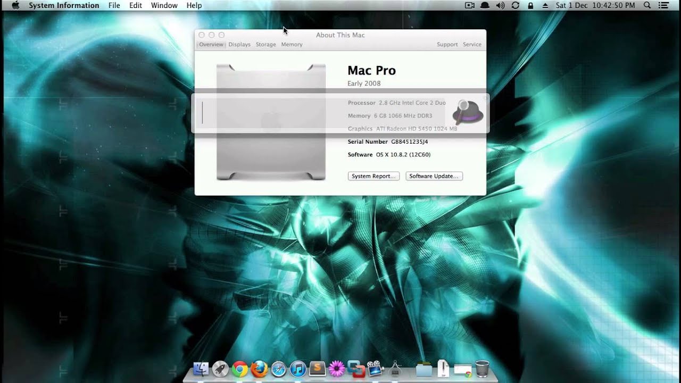Open the blue folder stack in dock

click(x=424, y=369)
